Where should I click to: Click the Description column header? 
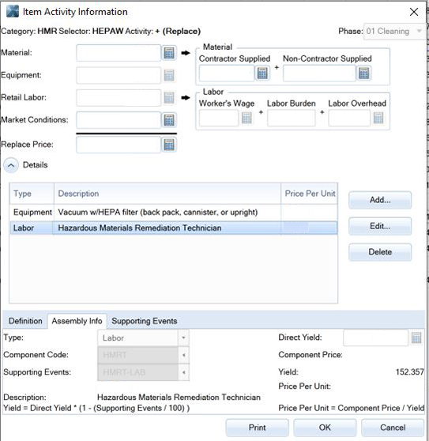pos(167,194)
